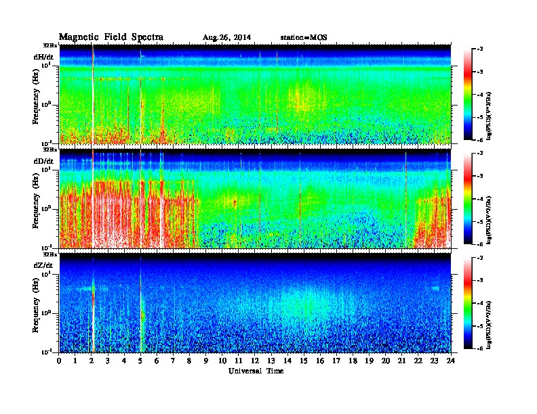Click the "-6" value on the dH/dt color bar
Screen dimensions: 537x414
click(x=480, y=140)
